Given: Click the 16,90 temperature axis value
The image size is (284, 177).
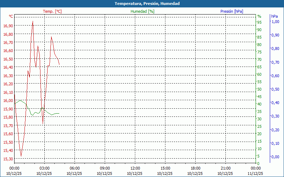Looking at the screenshot, I should 8,26.
